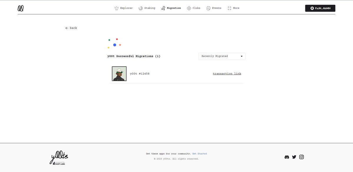Open the Explorer menu label
353x172 pixels.
point(126,8)
